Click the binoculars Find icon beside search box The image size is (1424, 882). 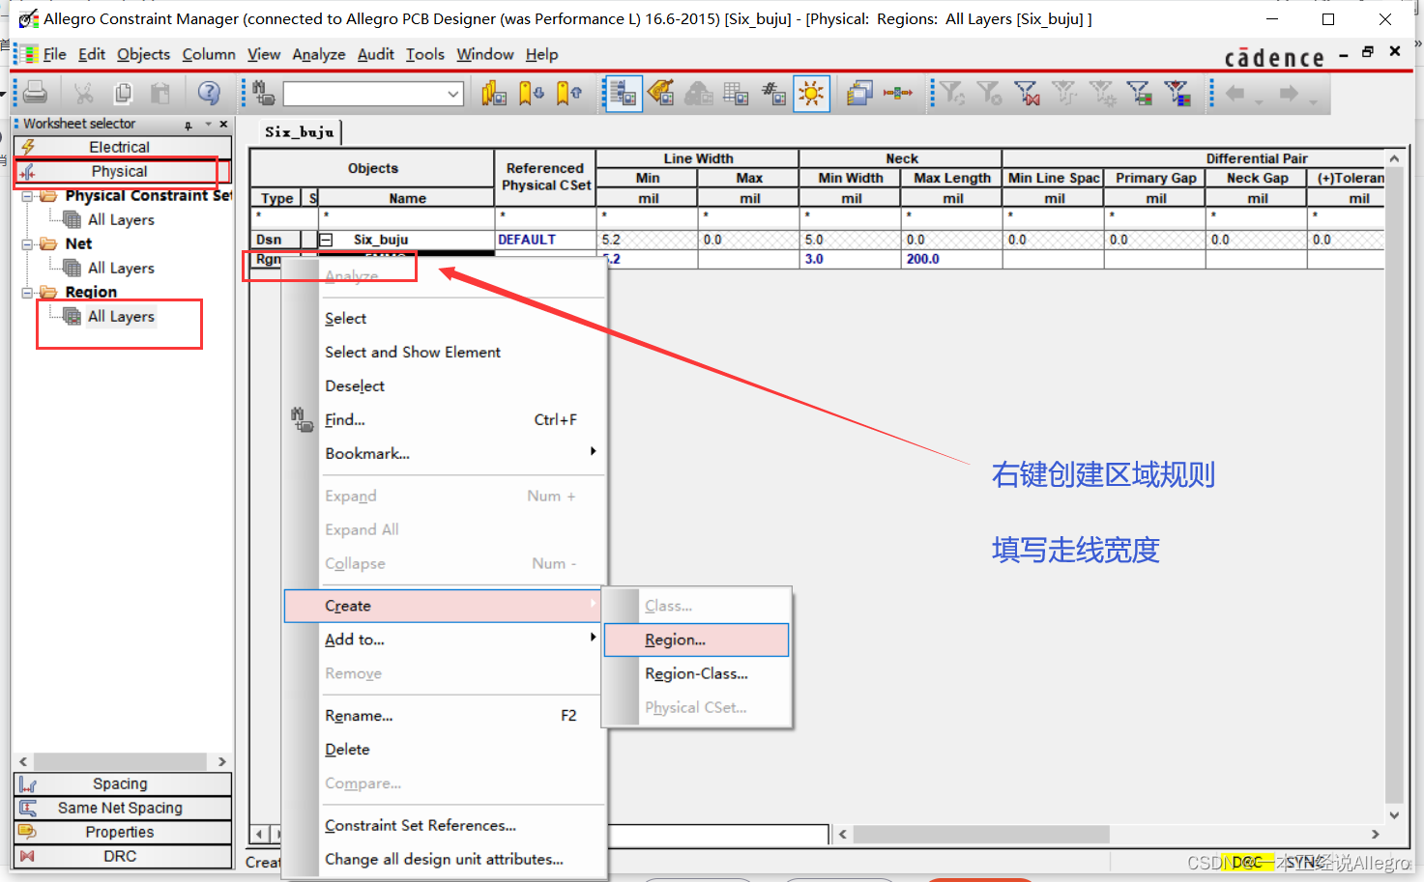pos(264,93)
